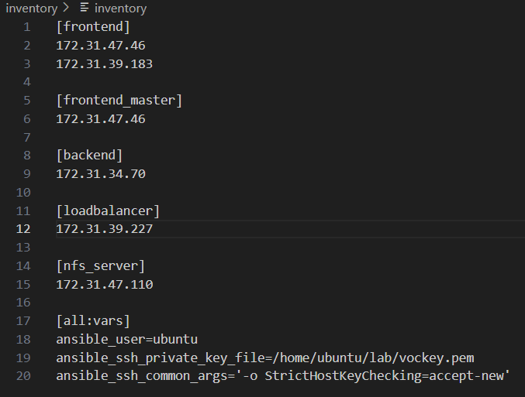The image size is (525, 397).
Task: Place cursor on IP 172.31.47.110
Action: pos(104,285)
